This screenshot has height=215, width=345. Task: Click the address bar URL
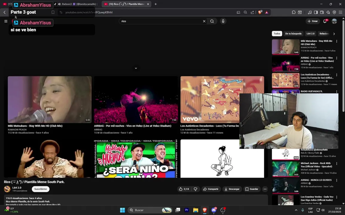coord(89,12)
